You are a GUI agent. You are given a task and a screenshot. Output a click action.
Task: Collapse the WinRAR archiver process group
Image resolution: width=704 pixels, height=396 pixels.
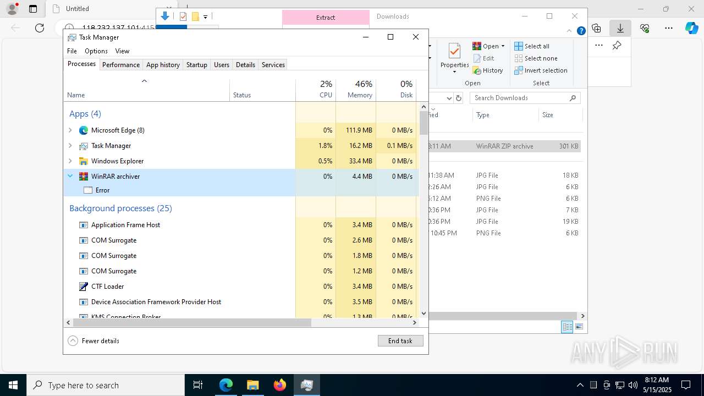pos(70,177)
